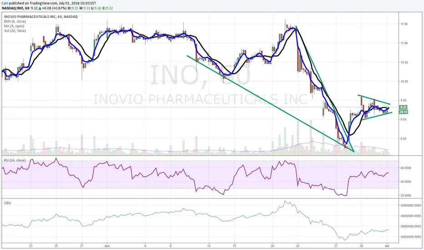Click the 11.00 price axis label

pyautogui.click(x=404, y=43)
